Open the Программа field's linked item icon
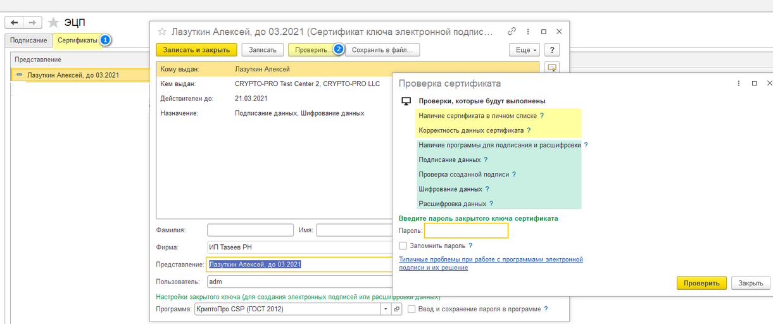773x324 pixels. coord(397,309)
